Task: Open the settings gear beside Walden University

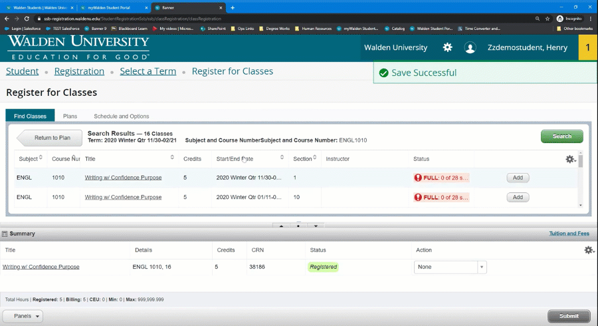Action: pyautogui.click(x=447, y=47)
